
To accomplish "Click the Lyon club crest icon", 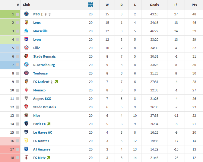I will coord(27,40).
